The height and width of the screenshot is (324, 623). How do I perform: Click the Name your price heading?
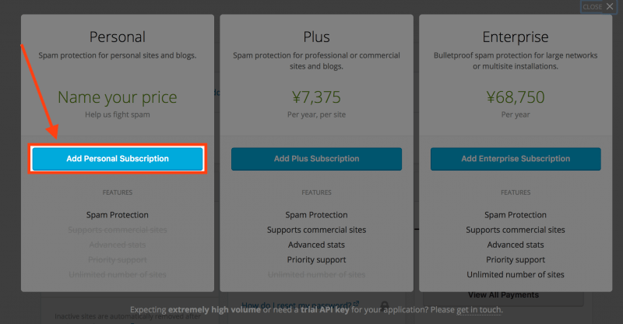click(118, 97)
